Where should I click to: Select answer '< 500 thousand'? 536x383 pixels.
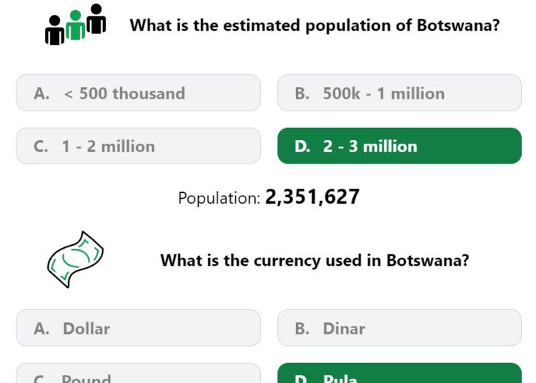click(139, 93)
